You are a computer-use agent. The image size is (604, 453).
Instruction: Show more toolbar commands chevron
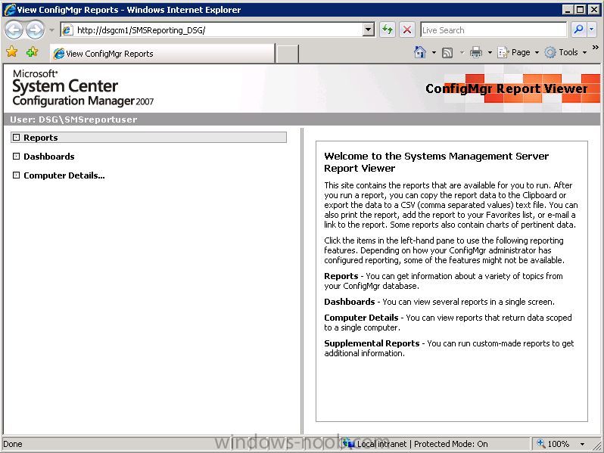pos(596,48)
